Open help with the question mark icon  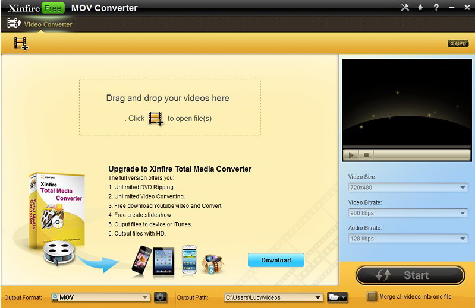pyautogui.click(x=436, y=8)
